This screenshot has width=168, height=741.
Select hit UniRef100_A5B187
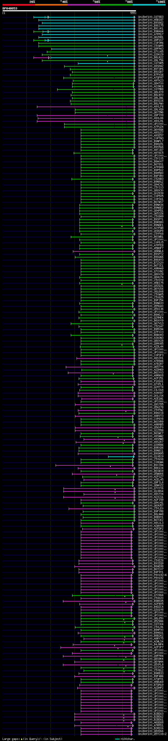150,20
